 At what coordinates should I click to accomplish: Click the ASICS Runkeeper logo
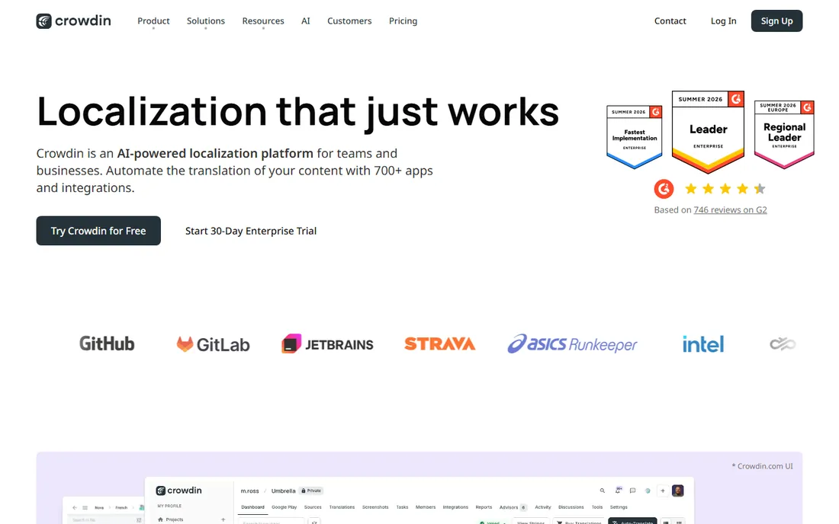click(573, 344)
